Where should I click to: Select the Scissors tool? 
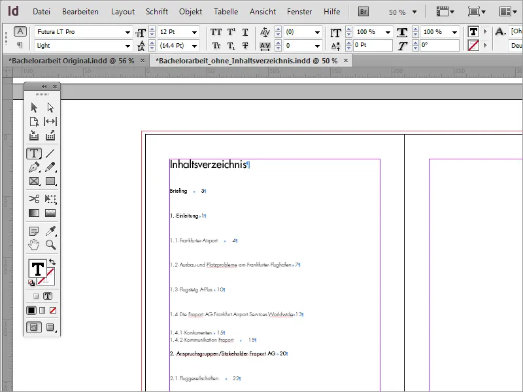[34, 199]
